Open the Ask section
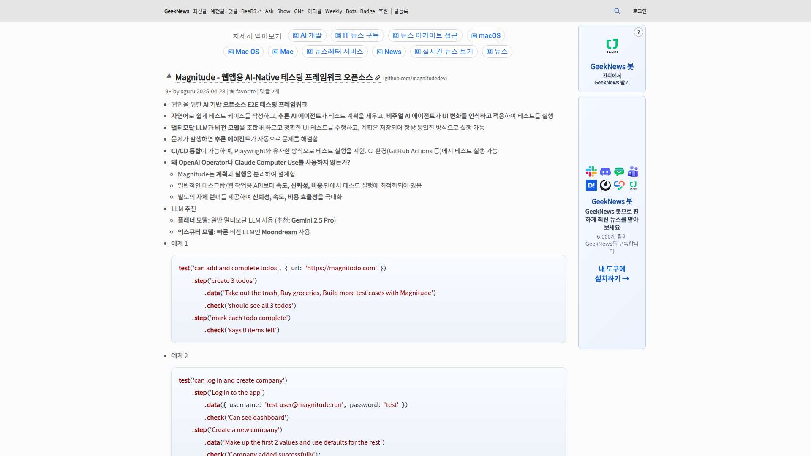The width and height of the screenshot is (811, 456). (269, 11)
